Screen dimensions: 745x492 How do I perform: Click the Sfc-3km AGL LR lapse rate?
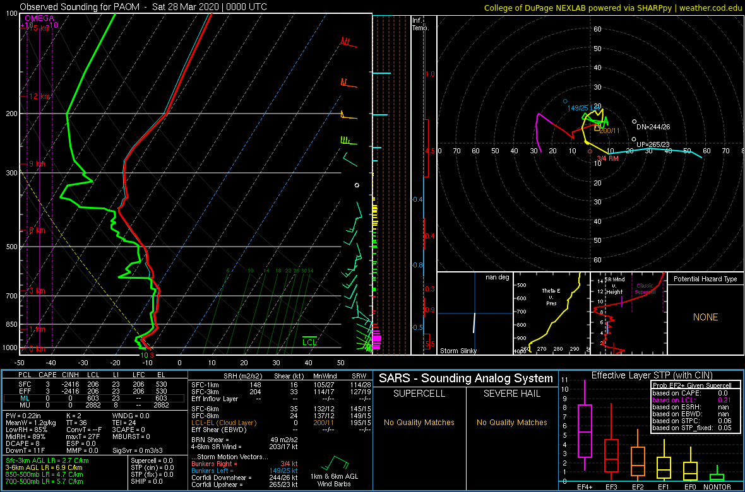click(47, 461)
